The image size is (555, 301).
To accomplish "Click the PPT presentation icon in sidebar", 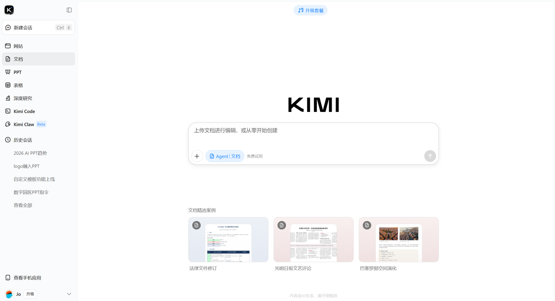I will tap(8, 72).
